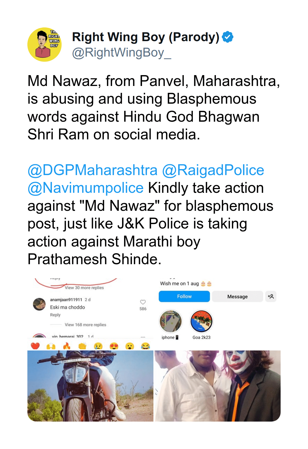
Task: Click the blue verified badge
Action: coord(228,37)
